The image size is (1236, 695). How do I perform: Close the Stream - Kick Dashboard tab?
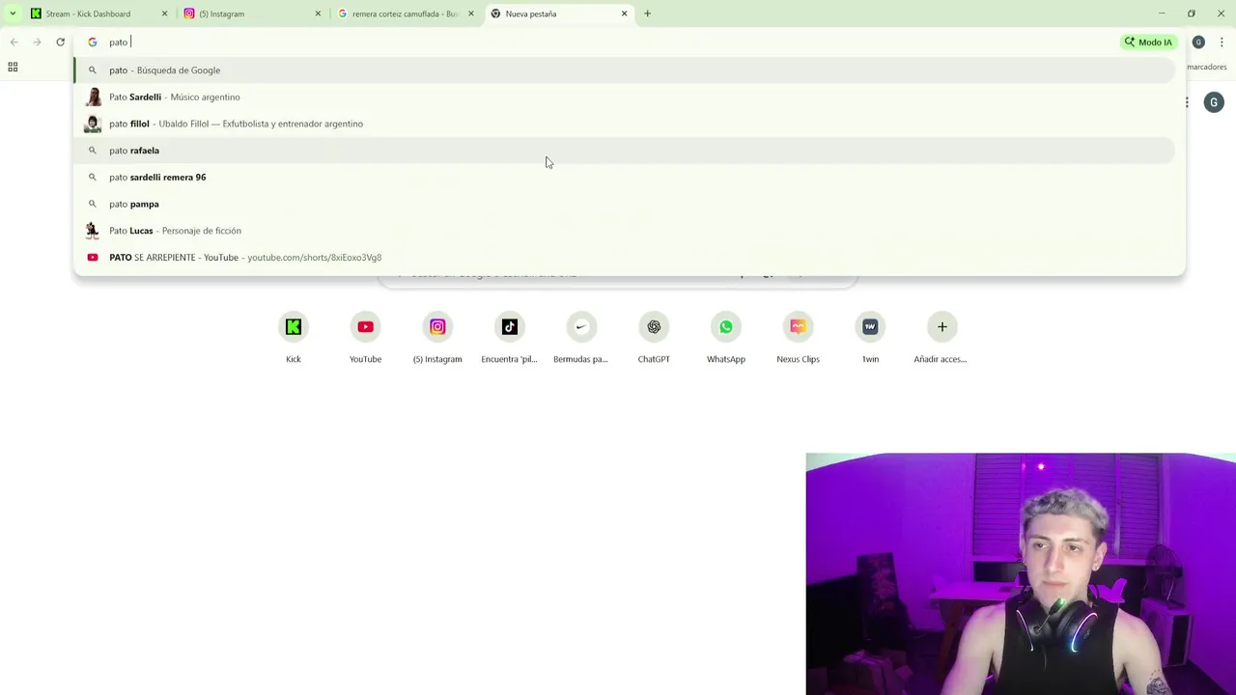(164, 14)
